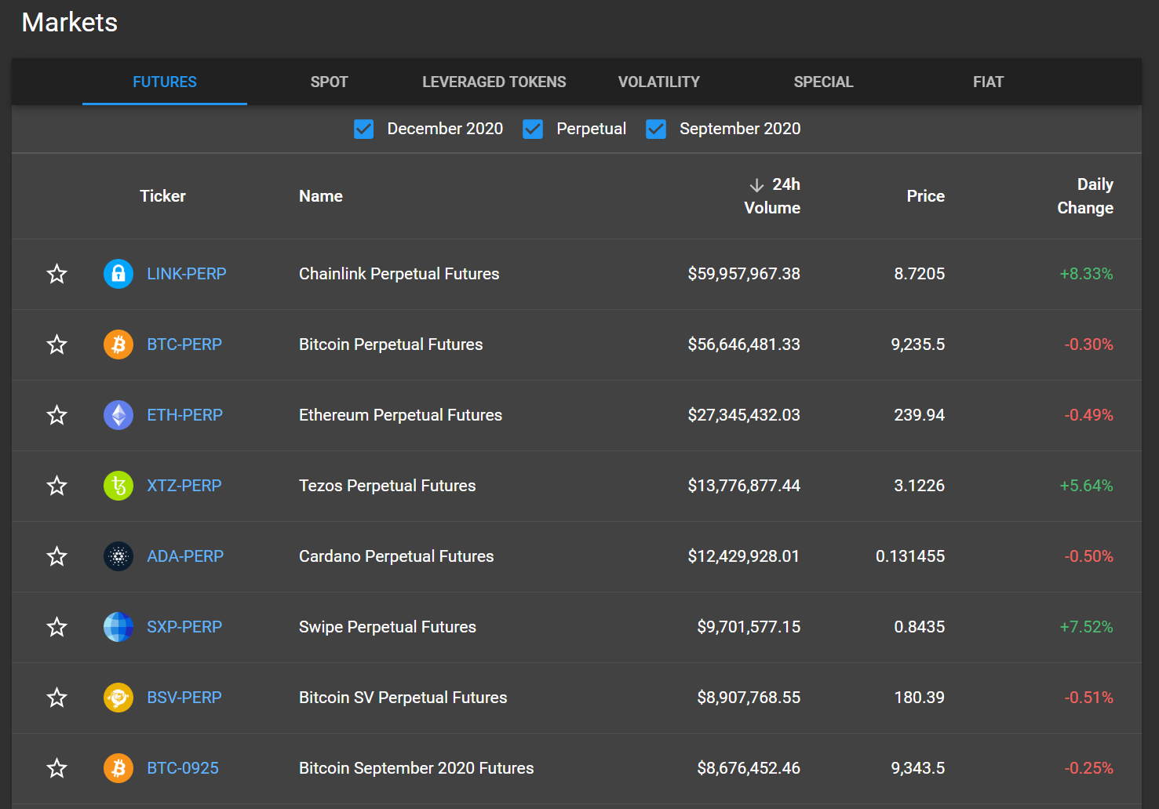Click the 8.7205 price cell
1159x809 pixels.
point(920,274)
